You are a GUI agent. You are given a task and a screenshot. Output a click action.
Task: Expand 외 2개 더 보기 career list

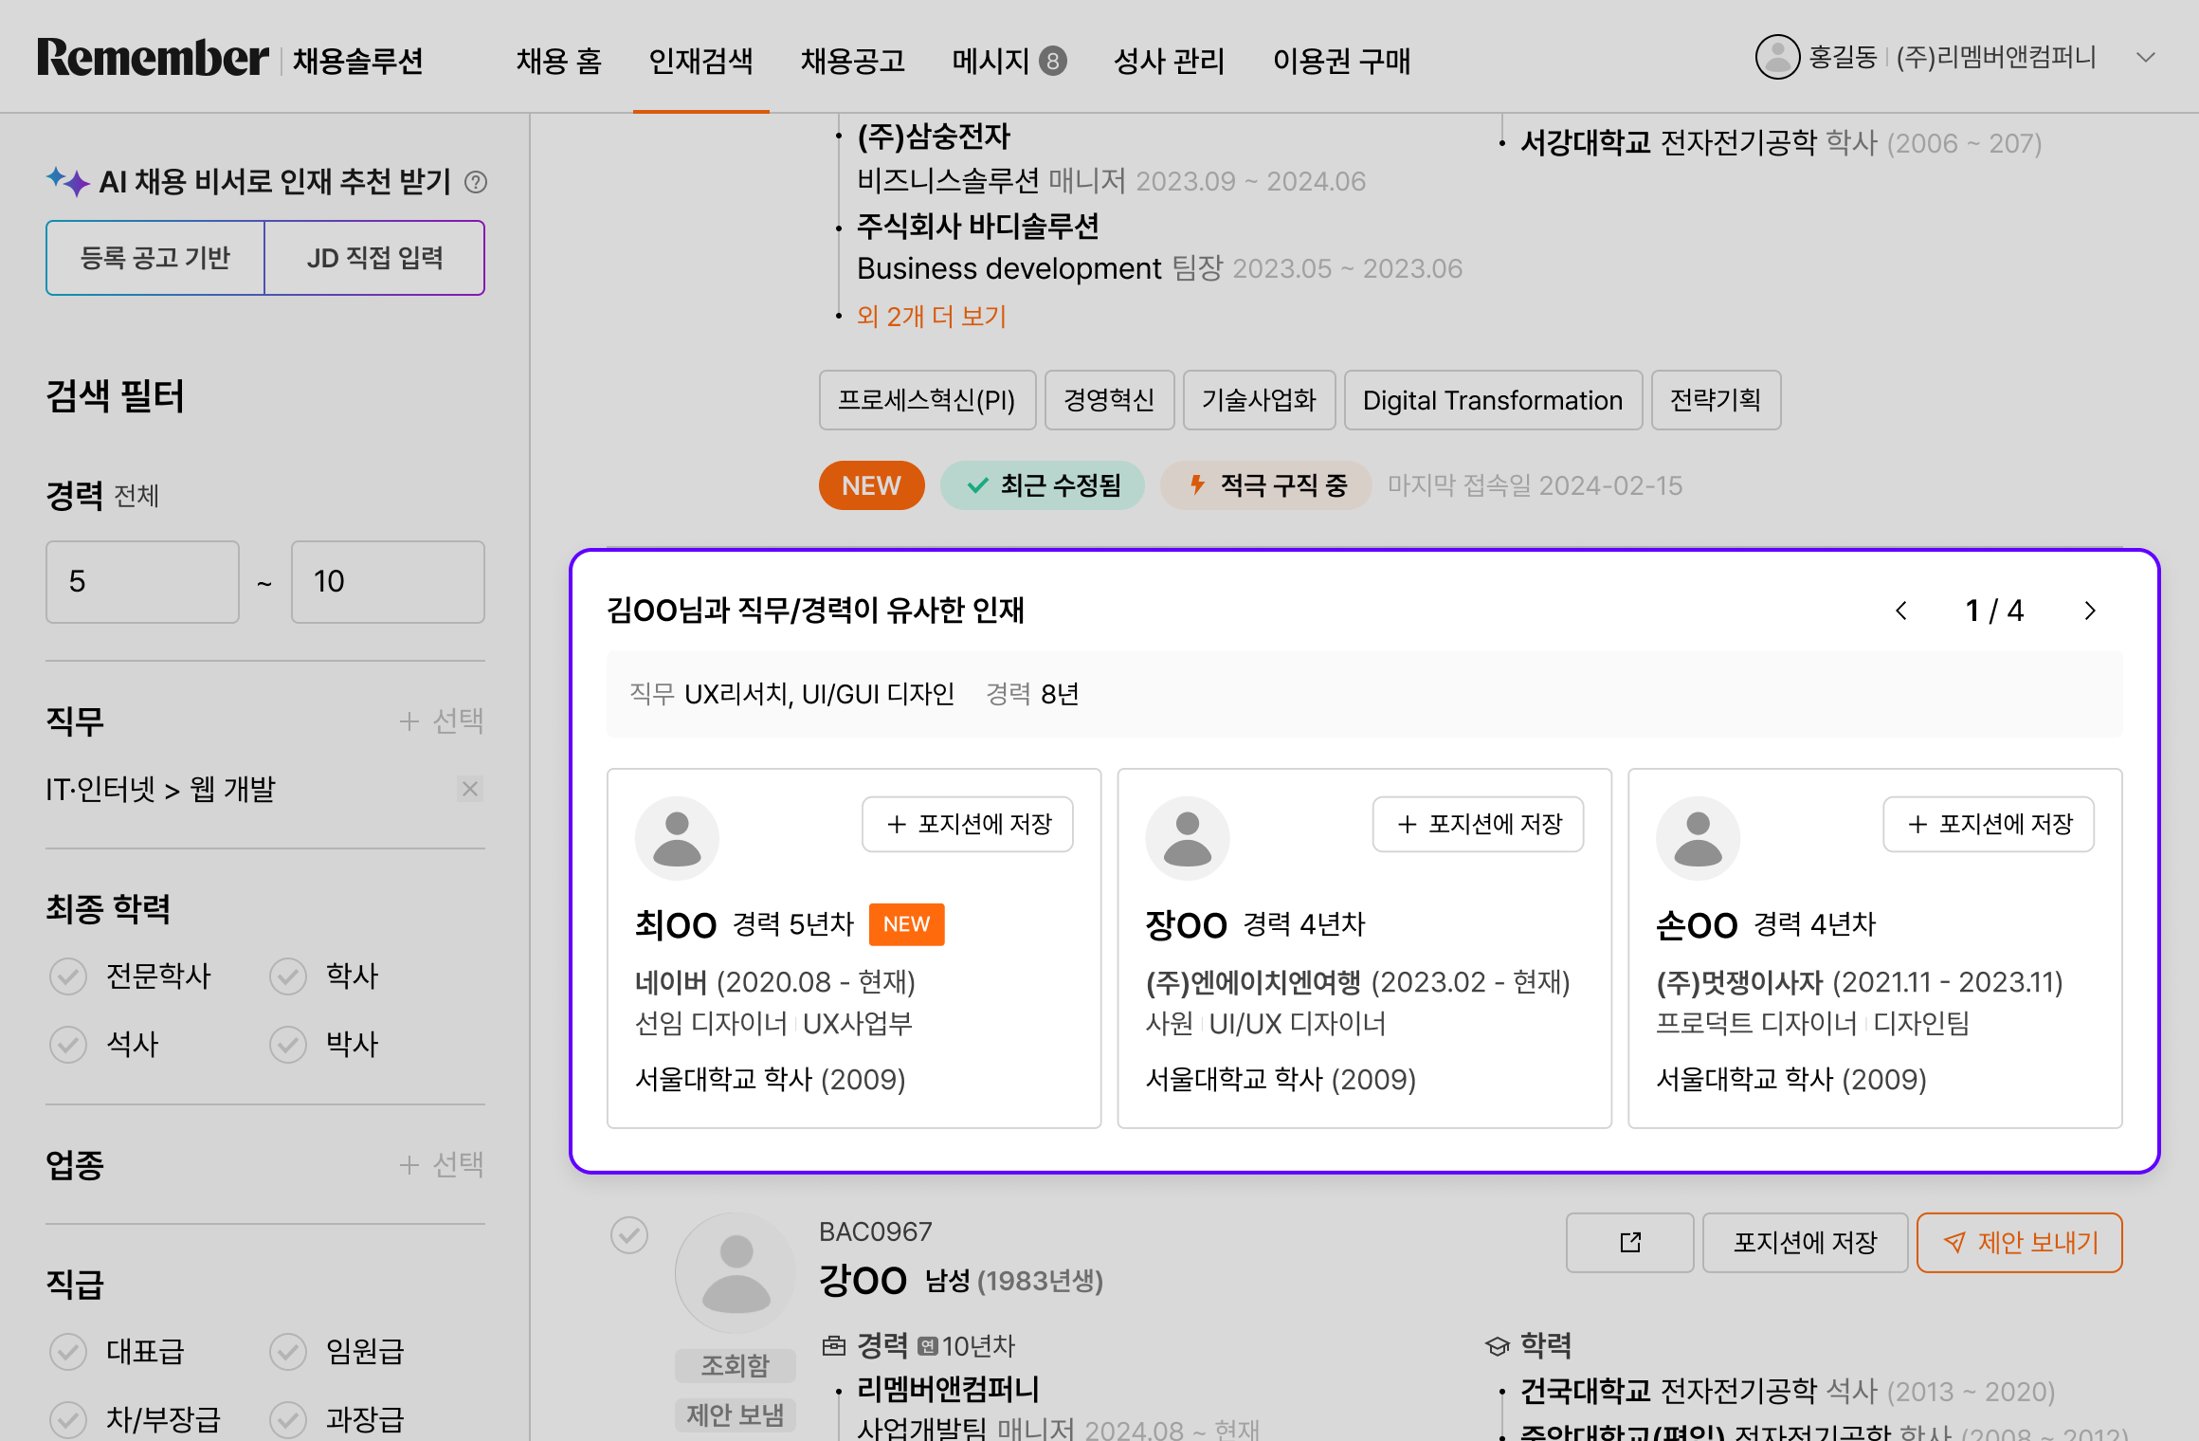931,317
